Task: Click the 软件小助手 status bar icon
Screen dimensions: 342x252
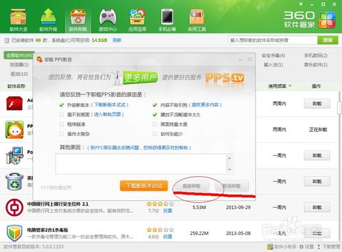Action: pos(270,247)
